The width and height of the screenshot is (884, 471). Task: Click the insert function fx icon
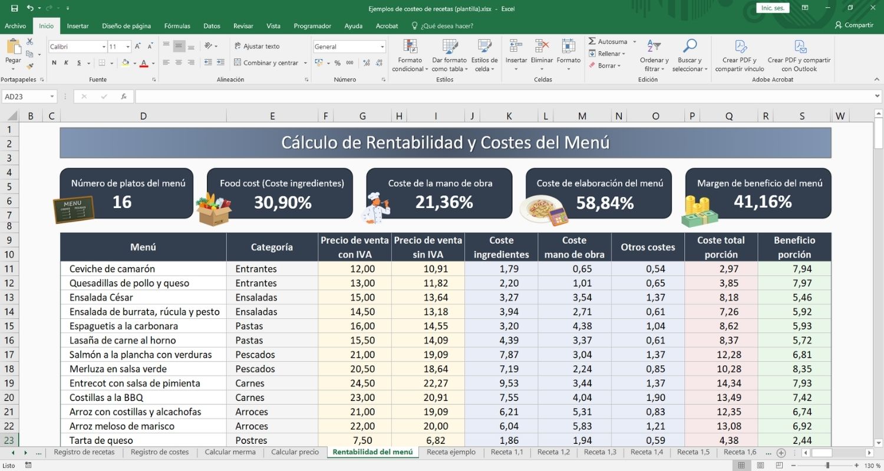click(x=124, y=96)
